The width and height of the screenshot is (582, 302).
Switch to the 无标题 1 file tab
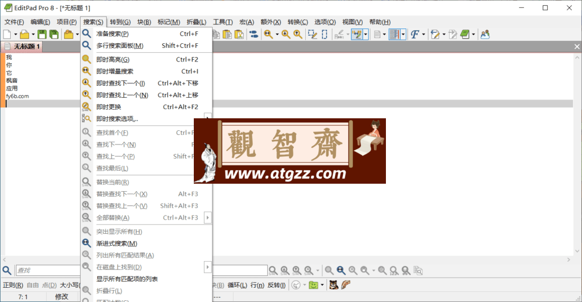[x=22, y=47]
